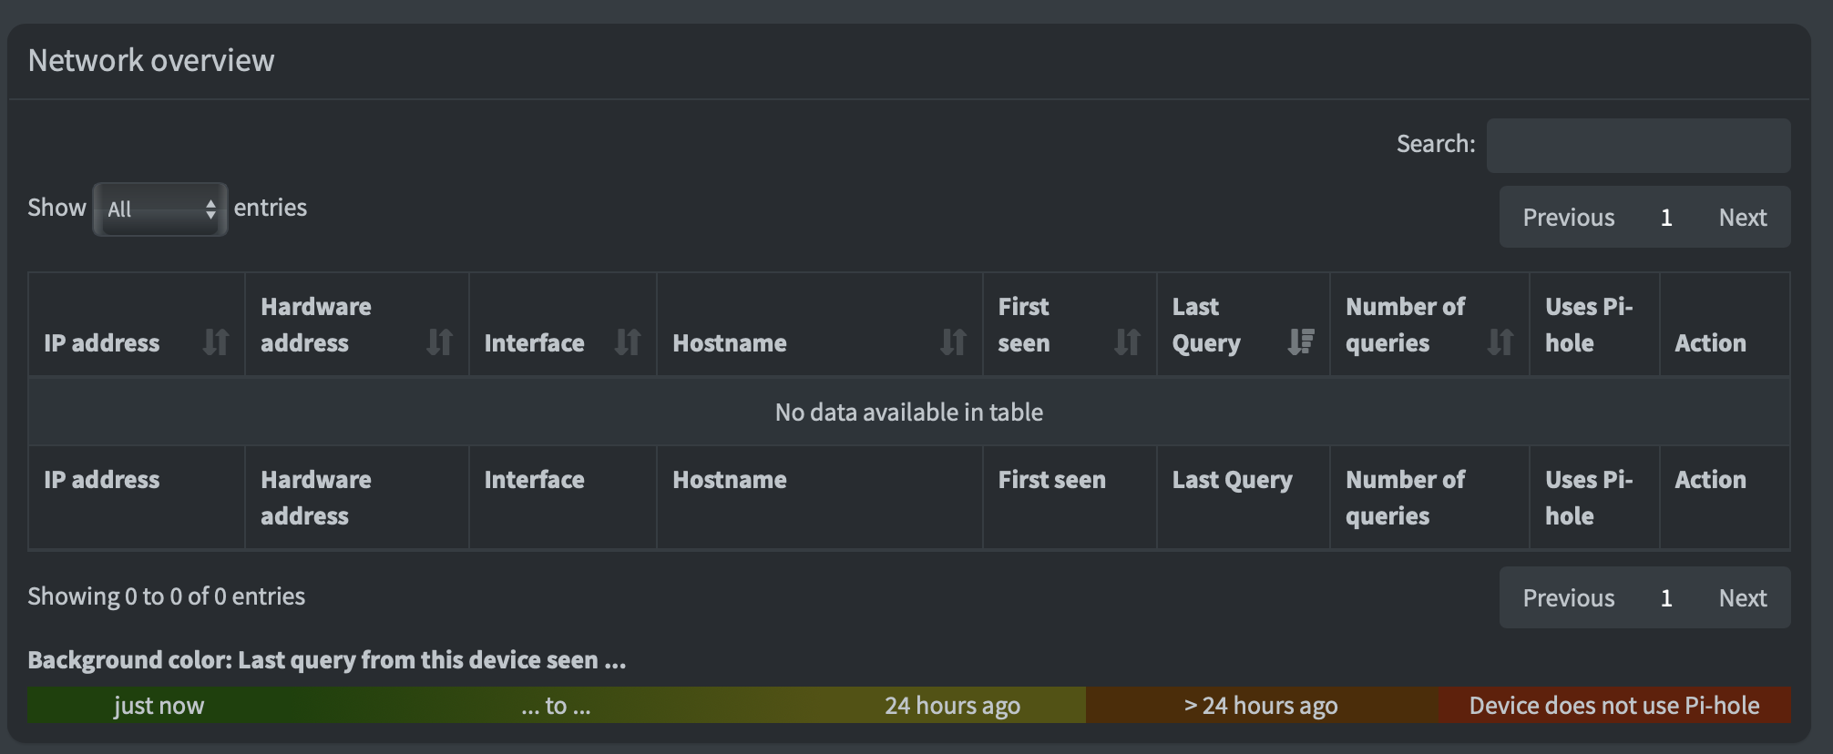Click the top Previous page button
1833x754 pixels.
(1568, 218)
